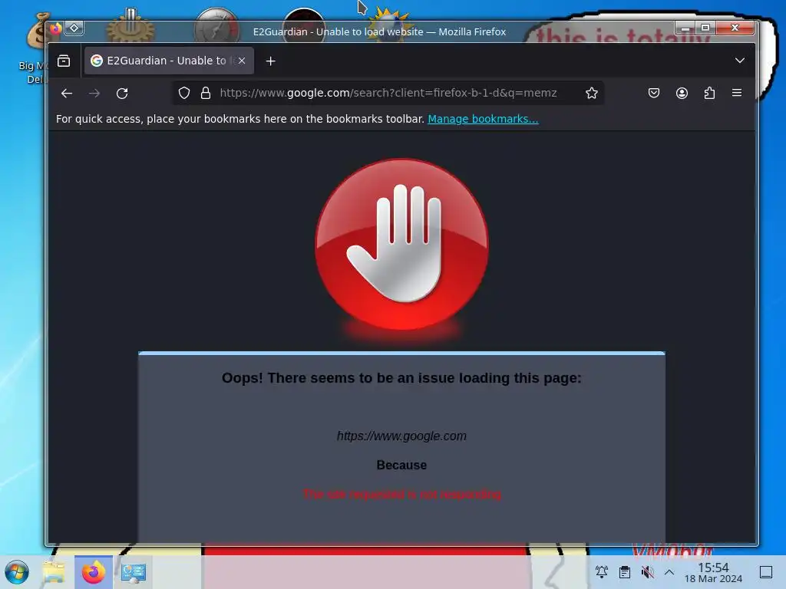The image size is (786, 589).
Task: Click the muted volume tray icon
Action: [x=648, y=571]
